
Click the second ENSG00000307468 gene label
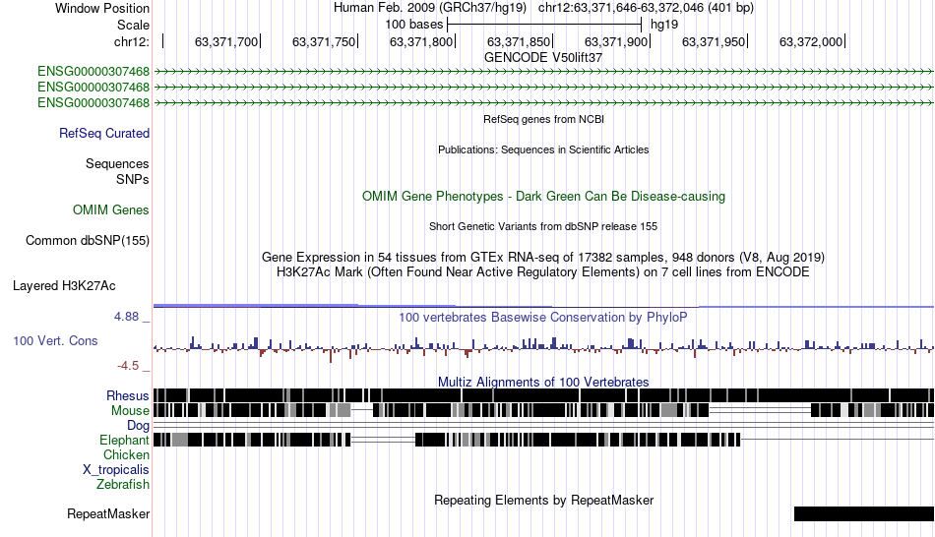tap(93, 87)
